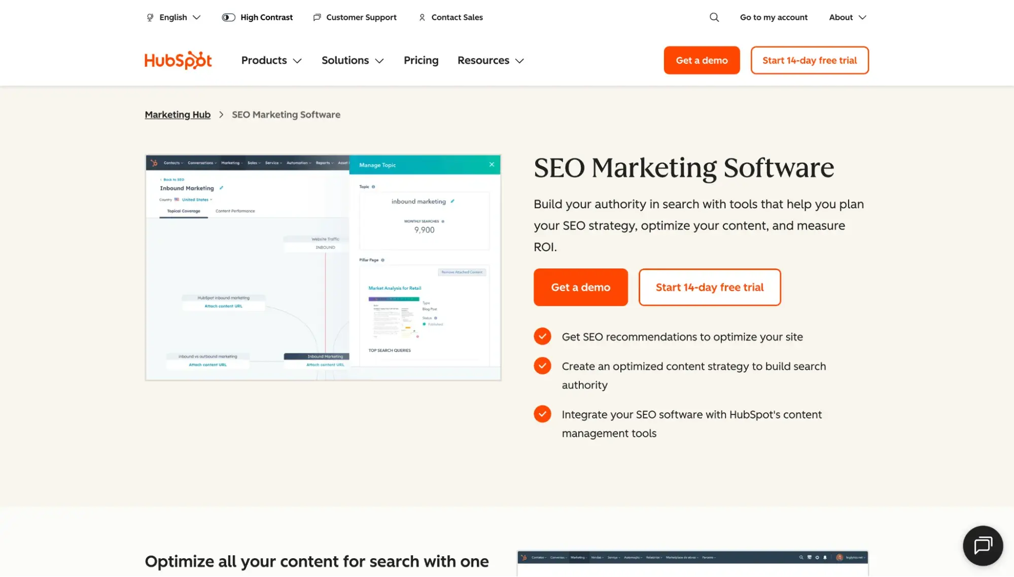Switch to the Topical Coverage tab
Viewport: 1014px width, 577px height.
pos(183,211)
